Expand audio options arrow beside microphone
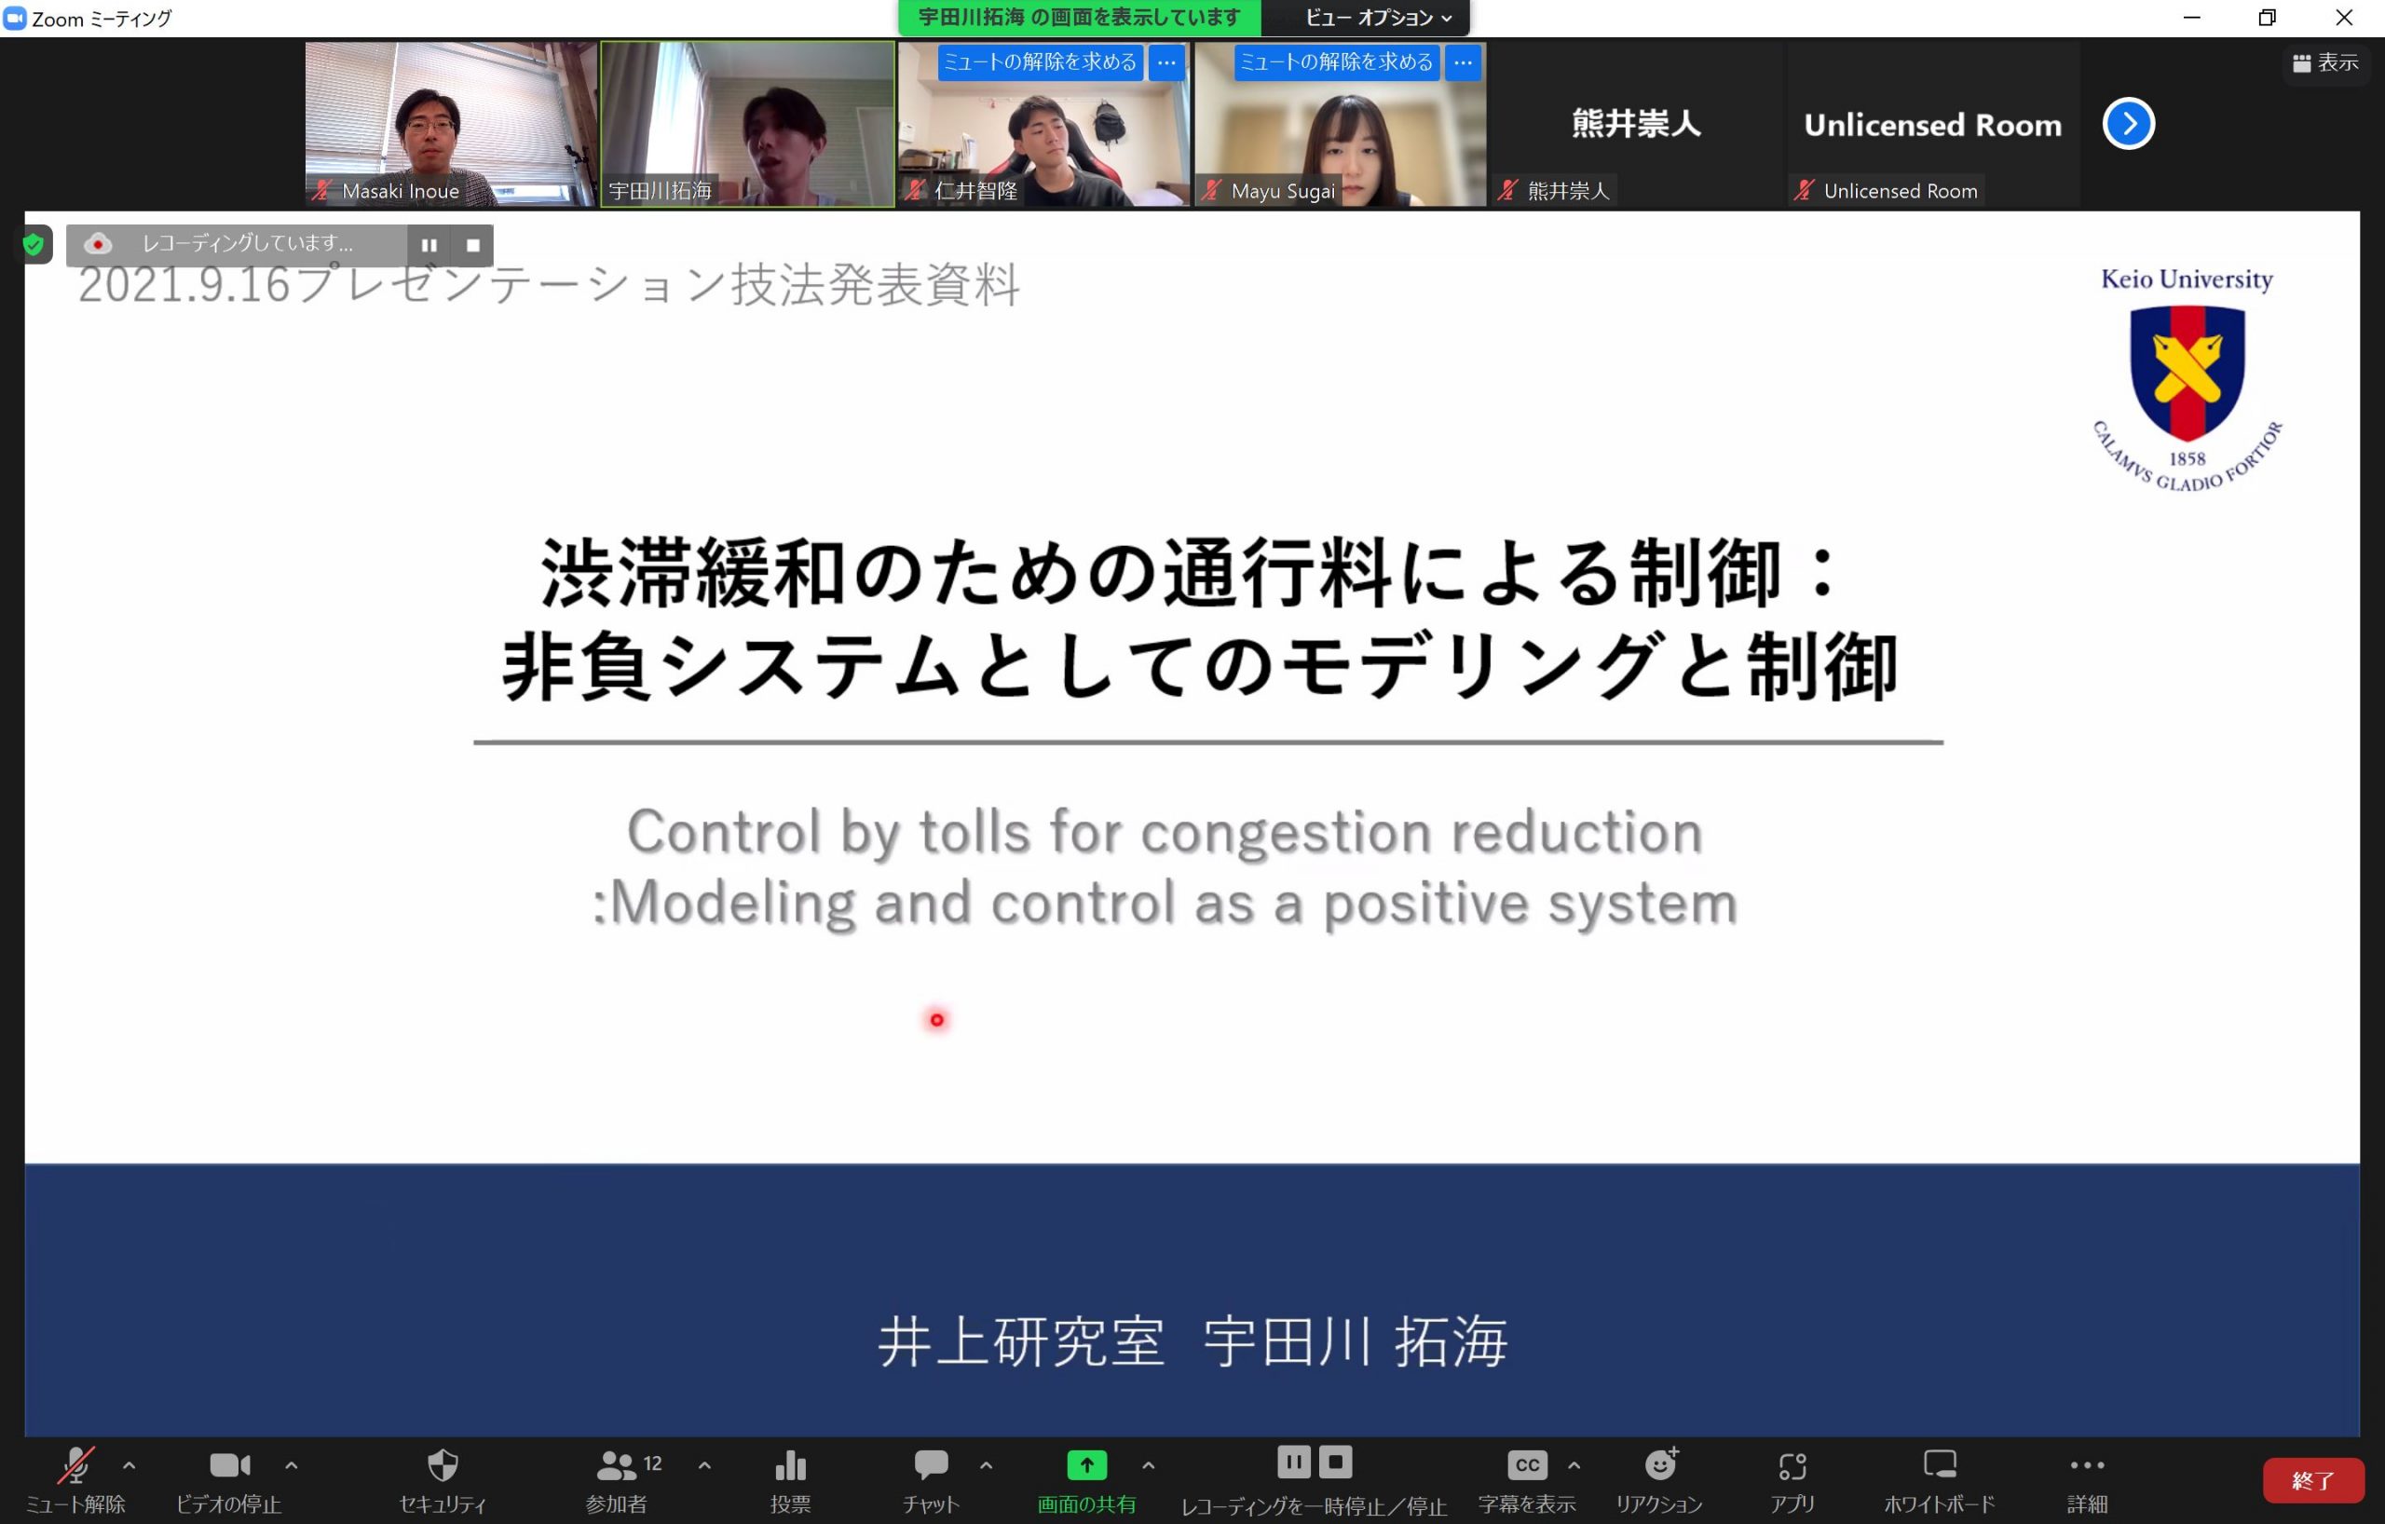2385x1524 pixels. [129, 1464]
